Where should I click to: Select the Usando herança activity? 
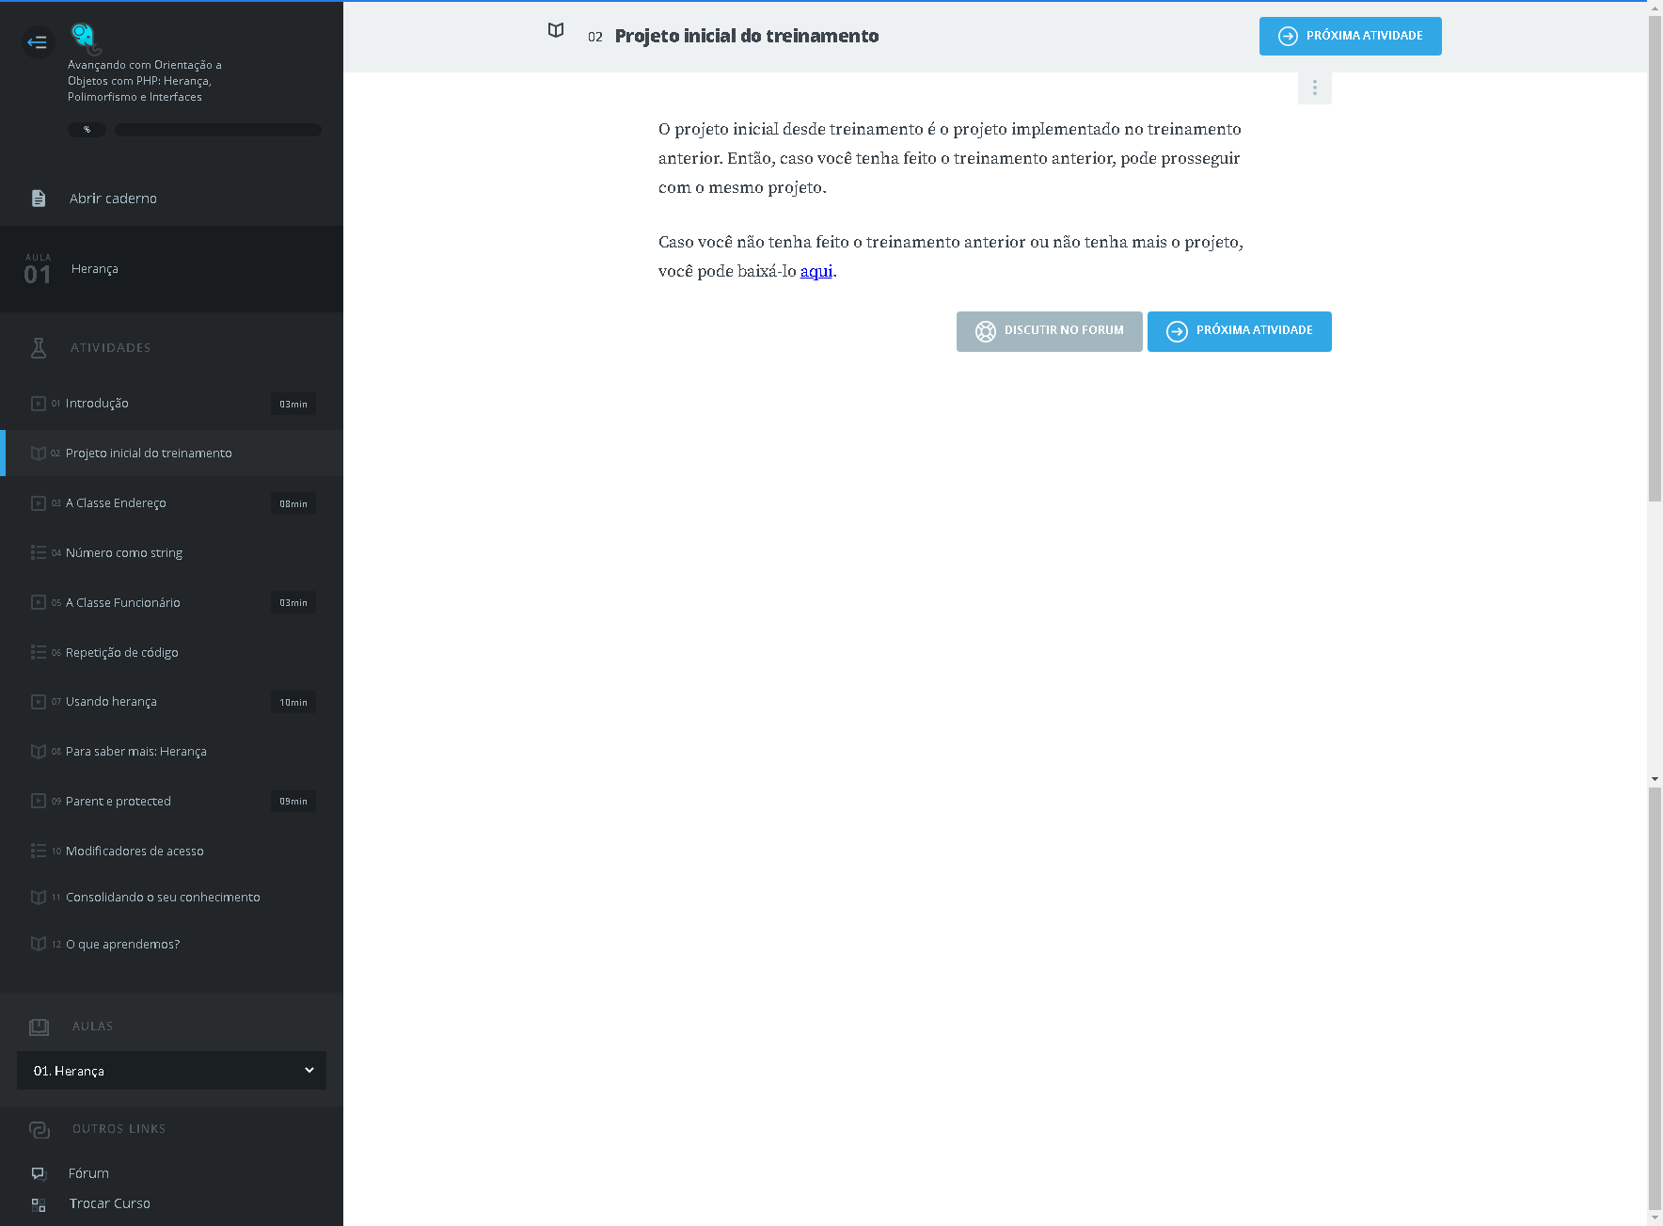click(111, 702)
